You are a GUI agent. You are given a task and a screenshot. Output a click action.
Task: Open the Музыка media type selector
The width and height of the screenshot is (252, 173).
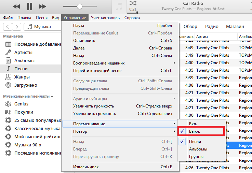43,27
